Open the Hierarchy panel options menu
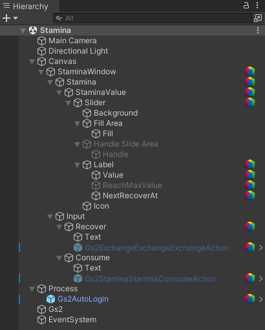Image resolution: width=265 pixels, height=330 pixels. 257,5
